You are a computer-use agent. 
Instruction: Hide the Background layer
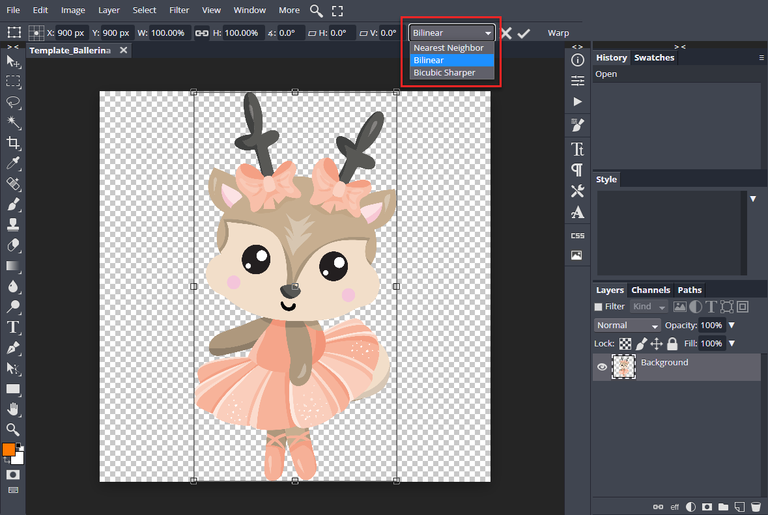coord(603,367)
